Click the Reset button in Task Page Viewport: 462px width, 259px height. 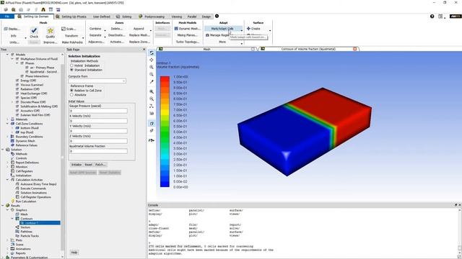click(88, 165)
